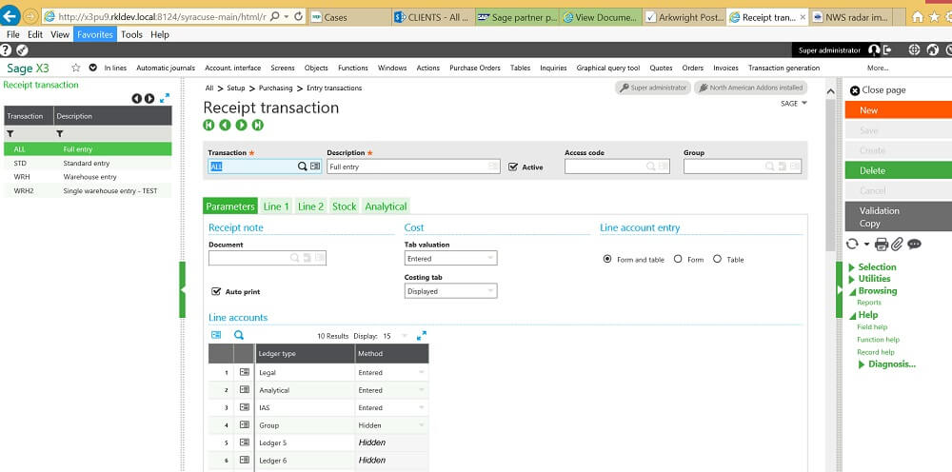952x472 pixels.
Task: Maximize the Line accounts table
Action: point(422,336)
